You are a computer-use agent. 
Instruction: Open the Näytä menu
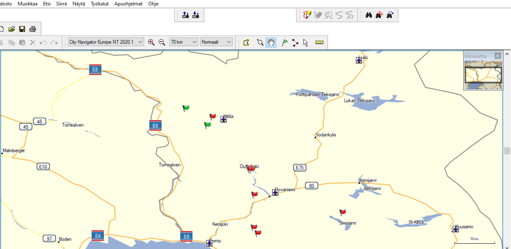[79, 4]
